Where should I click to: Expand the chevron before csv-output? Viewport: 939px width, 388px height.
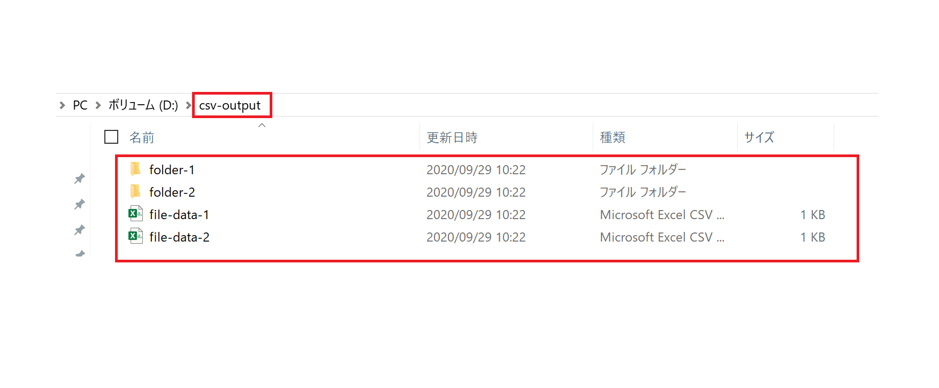pos(188,105)
